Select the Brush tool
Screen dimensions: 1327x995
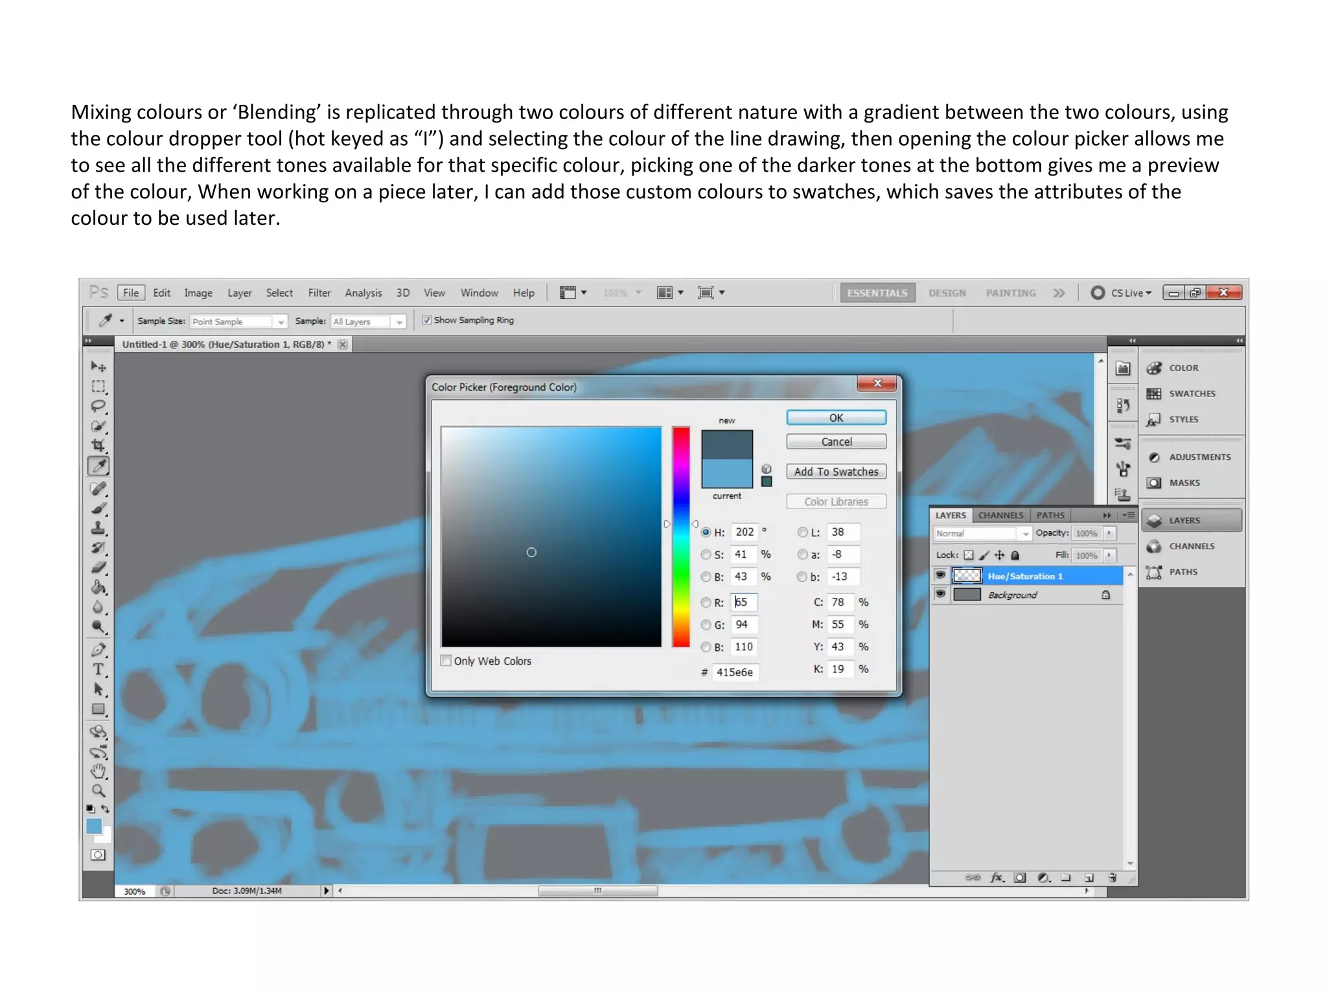click(x=98, y=509)
